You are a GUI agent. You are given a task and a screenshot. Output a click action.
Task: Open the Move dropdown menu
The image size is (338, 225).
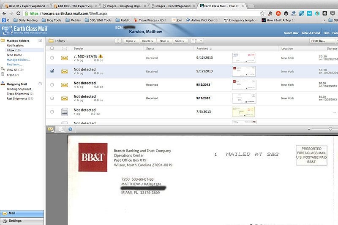click(164, 41)
